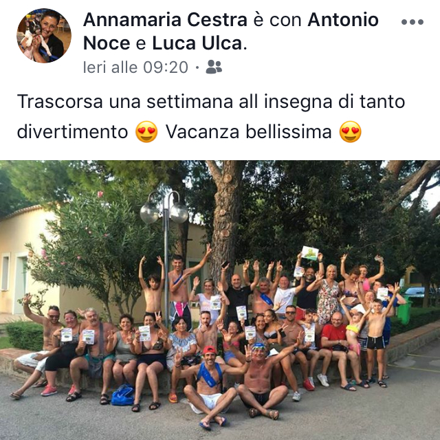Open the group vacation photo

pyautogui.click(x=220, y=300)
